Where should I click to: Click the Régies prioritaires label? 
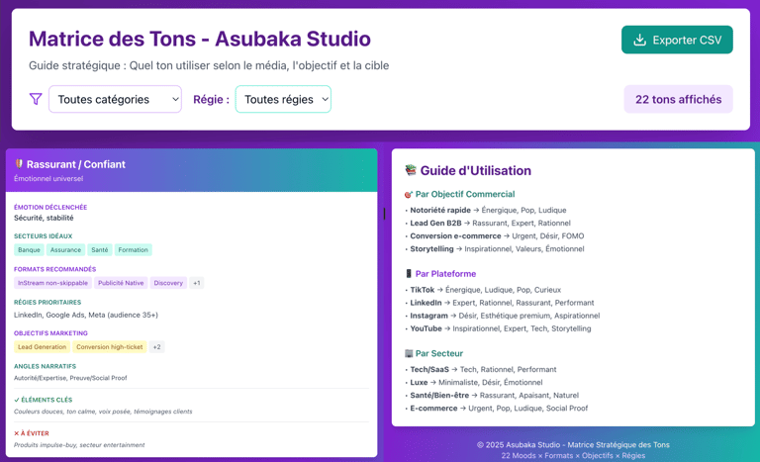click(47, 302)
